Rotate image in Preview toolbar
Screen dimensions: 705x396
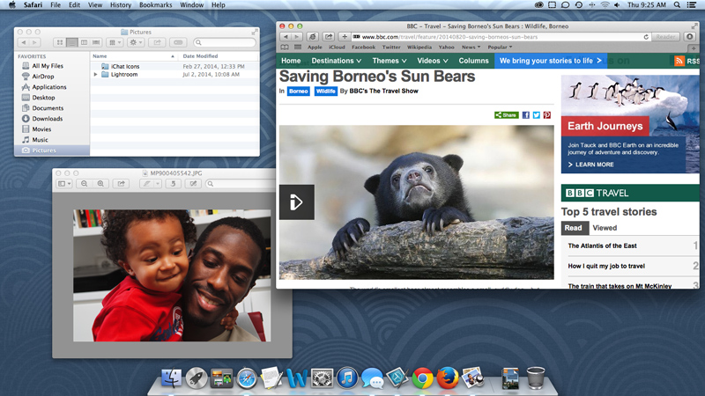point(173,184)
